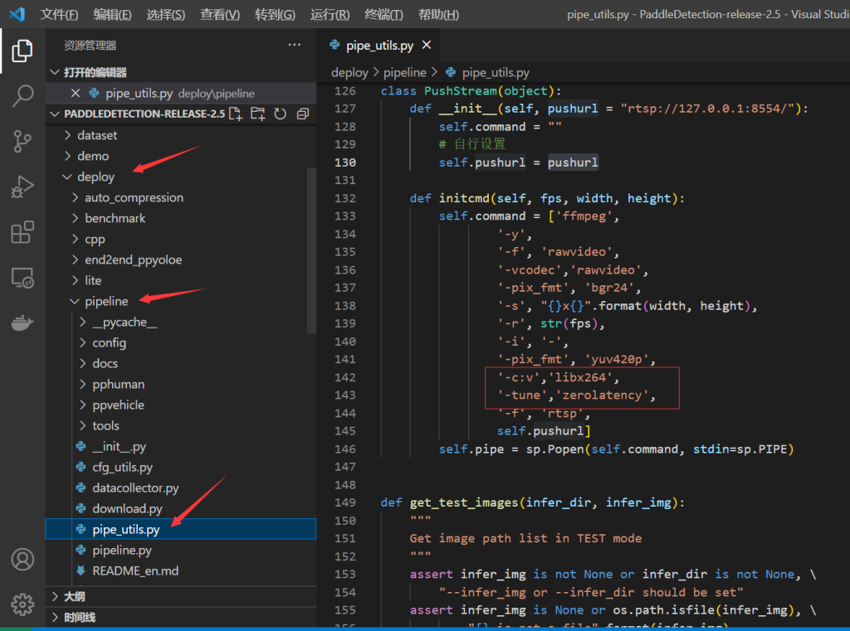Image resolution: width=850 pixels, height=631 pixels.
Task: Open the Source Control view
Action: [x=22, y=142]
